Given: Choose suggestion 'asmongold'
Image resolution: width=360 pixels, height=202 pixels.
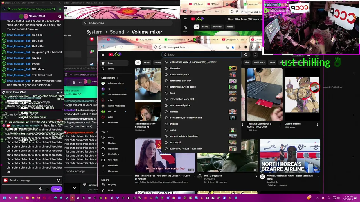Looking at the screenshot, I should (x=201, y=142).
